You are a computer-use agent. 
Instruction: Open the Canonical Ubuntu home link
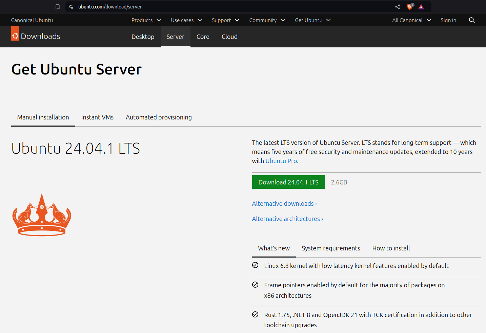click(32, 20)
